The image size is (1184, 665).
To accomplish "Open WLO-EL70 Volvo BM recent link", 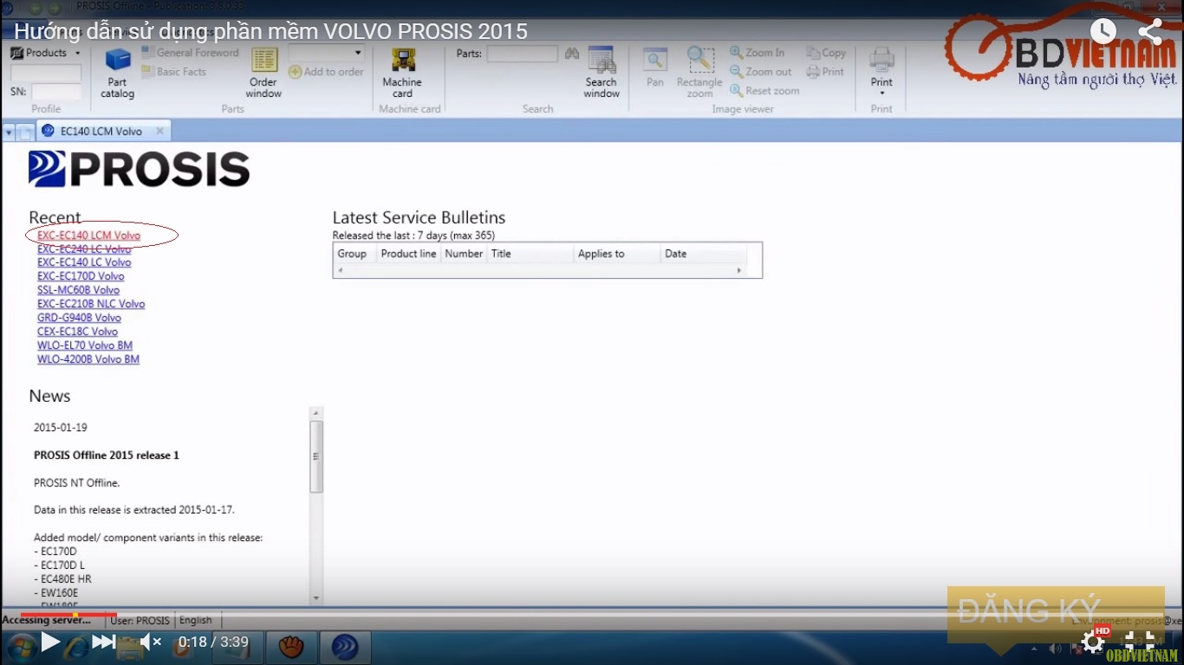I will [85, 345].
